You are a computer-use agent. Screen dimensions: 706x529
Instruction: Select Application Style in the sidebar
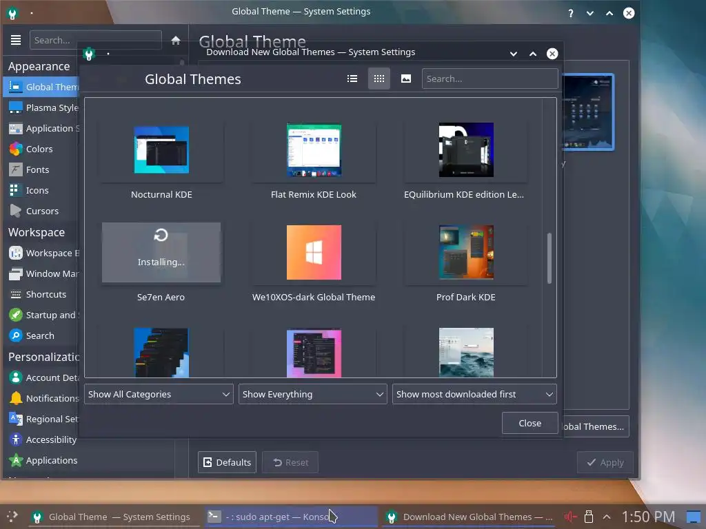pos(41,128)
